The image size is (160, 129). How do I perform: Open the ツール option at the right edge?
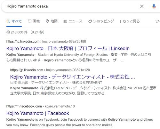[158, 21]
